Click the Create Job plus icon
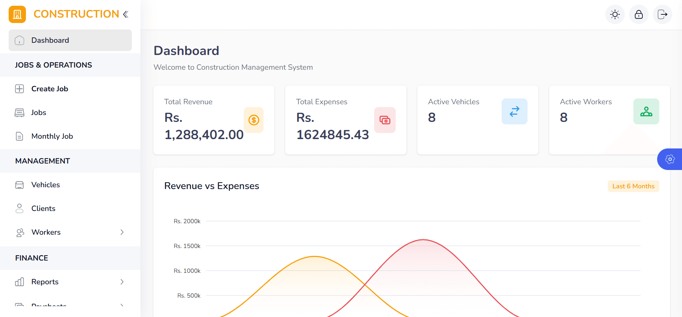This screenshot has height=317, width=682. (x=19, y=89)
